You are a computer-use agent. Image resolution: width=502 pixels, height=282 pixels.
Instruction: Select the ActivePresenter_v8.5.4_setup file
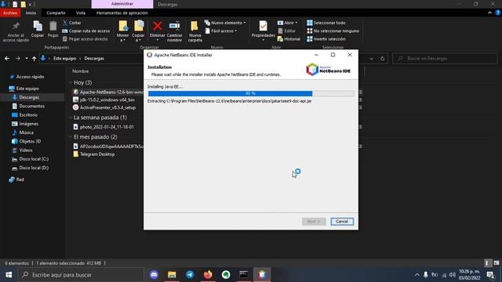(107, 107)
